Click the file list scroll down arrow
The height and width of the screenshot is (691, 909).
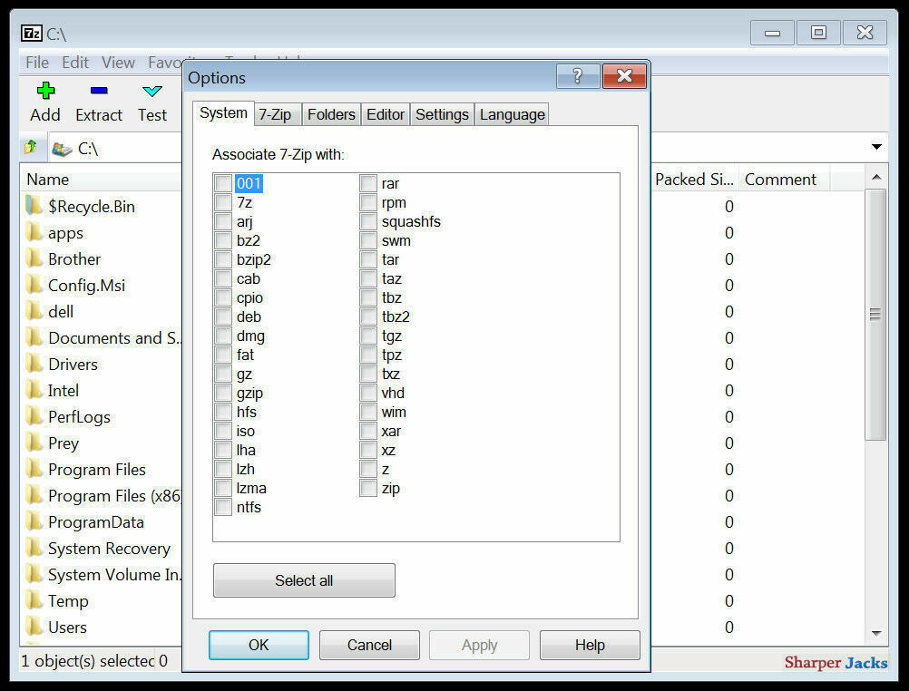pos(876,633)
